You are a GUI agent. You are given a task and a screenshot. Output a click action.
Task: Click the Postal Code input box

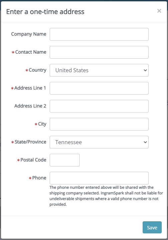[65, 160]
